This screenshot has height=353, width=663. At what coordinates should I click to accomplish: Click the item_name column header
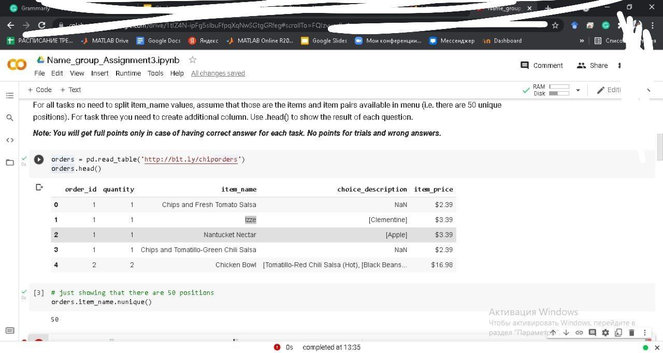pyautogui.click(x=239, y=189)
